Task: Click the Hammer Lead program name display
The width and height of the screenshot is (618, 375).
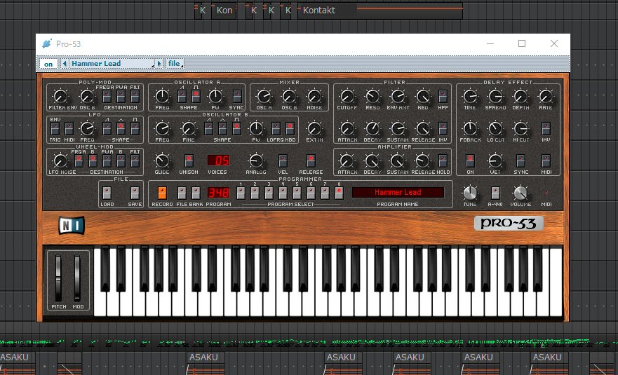Action: (398, 192)
